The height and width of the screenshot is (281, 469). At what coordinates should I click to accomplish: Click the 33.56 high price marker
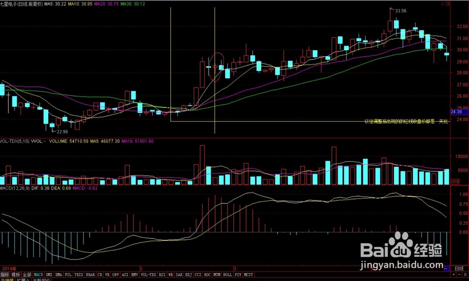[401, 11]
